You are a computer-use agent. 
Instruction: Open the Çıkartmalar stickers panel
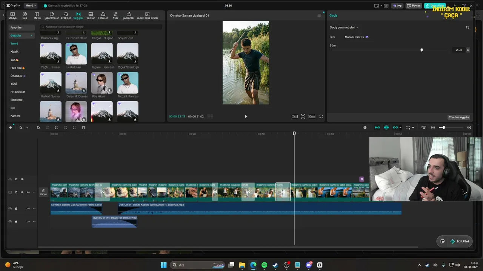(x=52, y=15)
